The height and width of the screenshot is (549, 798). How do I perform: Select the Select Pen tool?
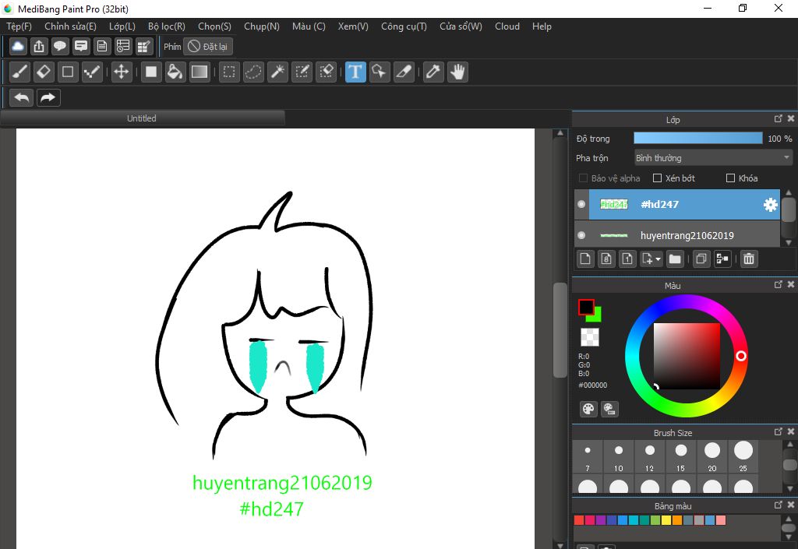(x=302, y=72)
